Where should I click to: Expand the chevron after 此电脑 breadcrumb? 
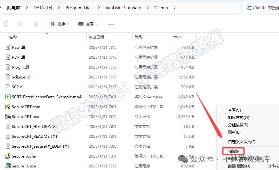[27, 8]
